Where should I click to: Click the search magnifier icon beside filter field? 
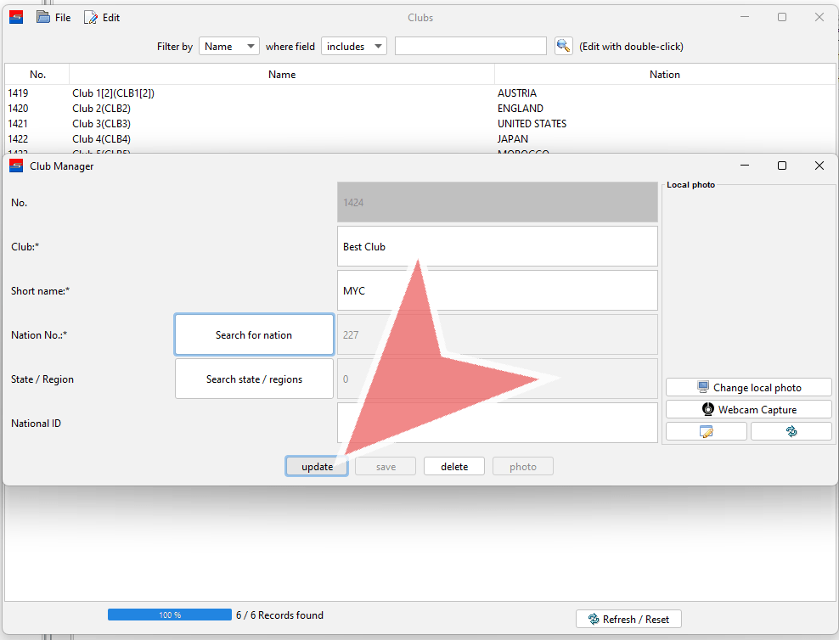point(564,47)
